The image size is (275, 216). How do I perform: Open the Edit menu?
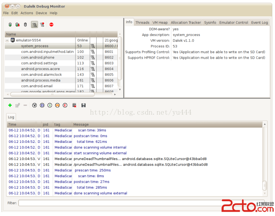(x=14, y=13)
